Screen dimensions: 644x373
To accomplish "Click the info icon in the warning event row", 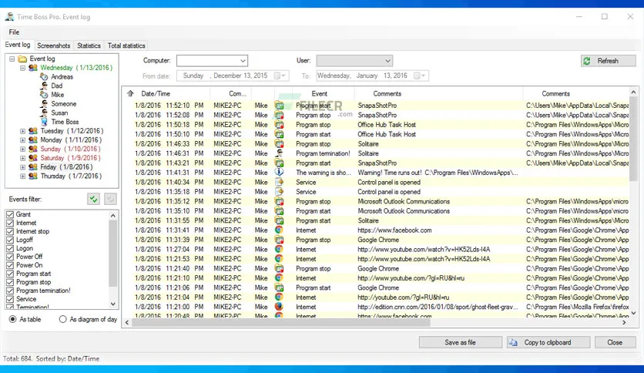I will [x=279, y=173].
